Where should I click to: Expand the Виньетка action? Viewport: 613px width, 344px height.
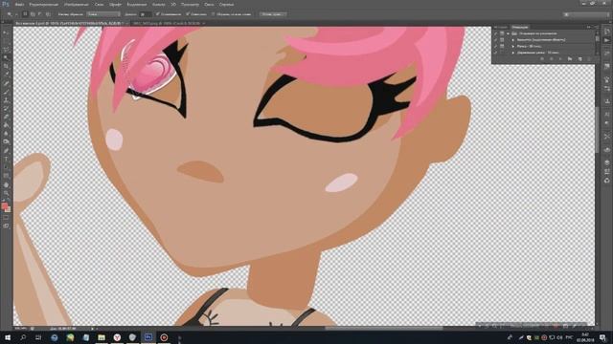pos(513,40)
